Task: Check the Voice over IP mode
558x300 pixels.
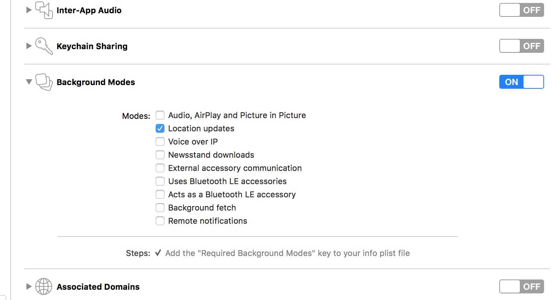Action: coord(160,142)
